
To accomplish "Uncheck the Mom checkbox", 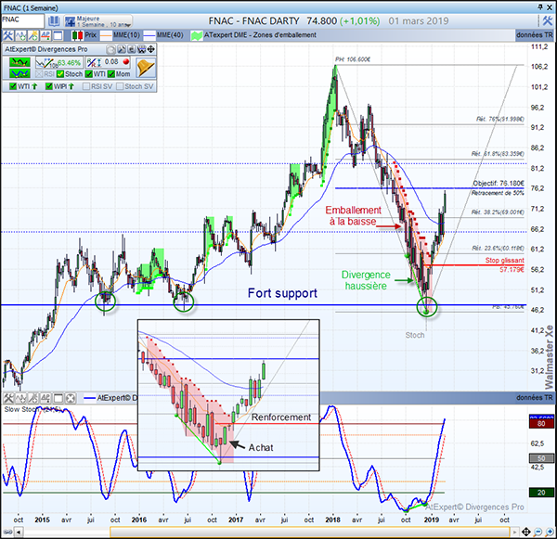I will click(x=111, y=74).
